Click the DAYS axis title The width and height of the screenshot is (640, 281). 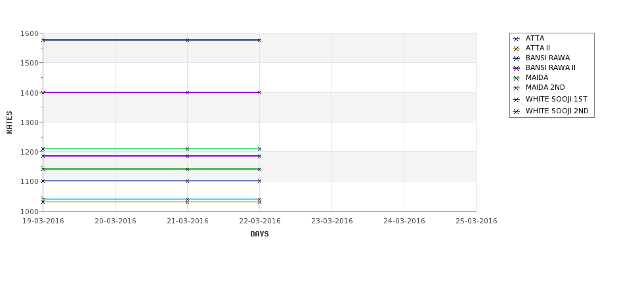point(259,234)
